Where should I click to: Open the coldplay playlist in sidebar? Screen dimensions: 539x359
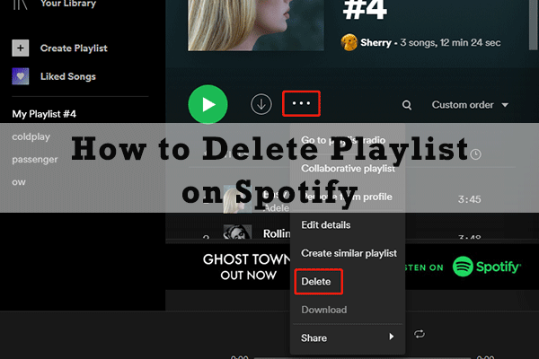click(x=31, y=136)
